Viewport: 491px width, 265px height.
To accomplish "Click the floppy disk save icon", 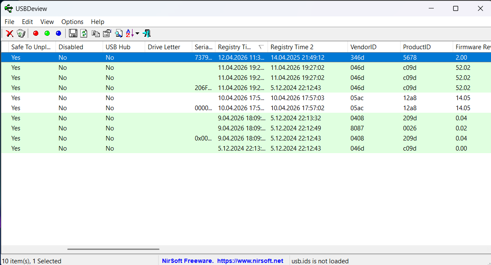I will (x=73, y=33).
